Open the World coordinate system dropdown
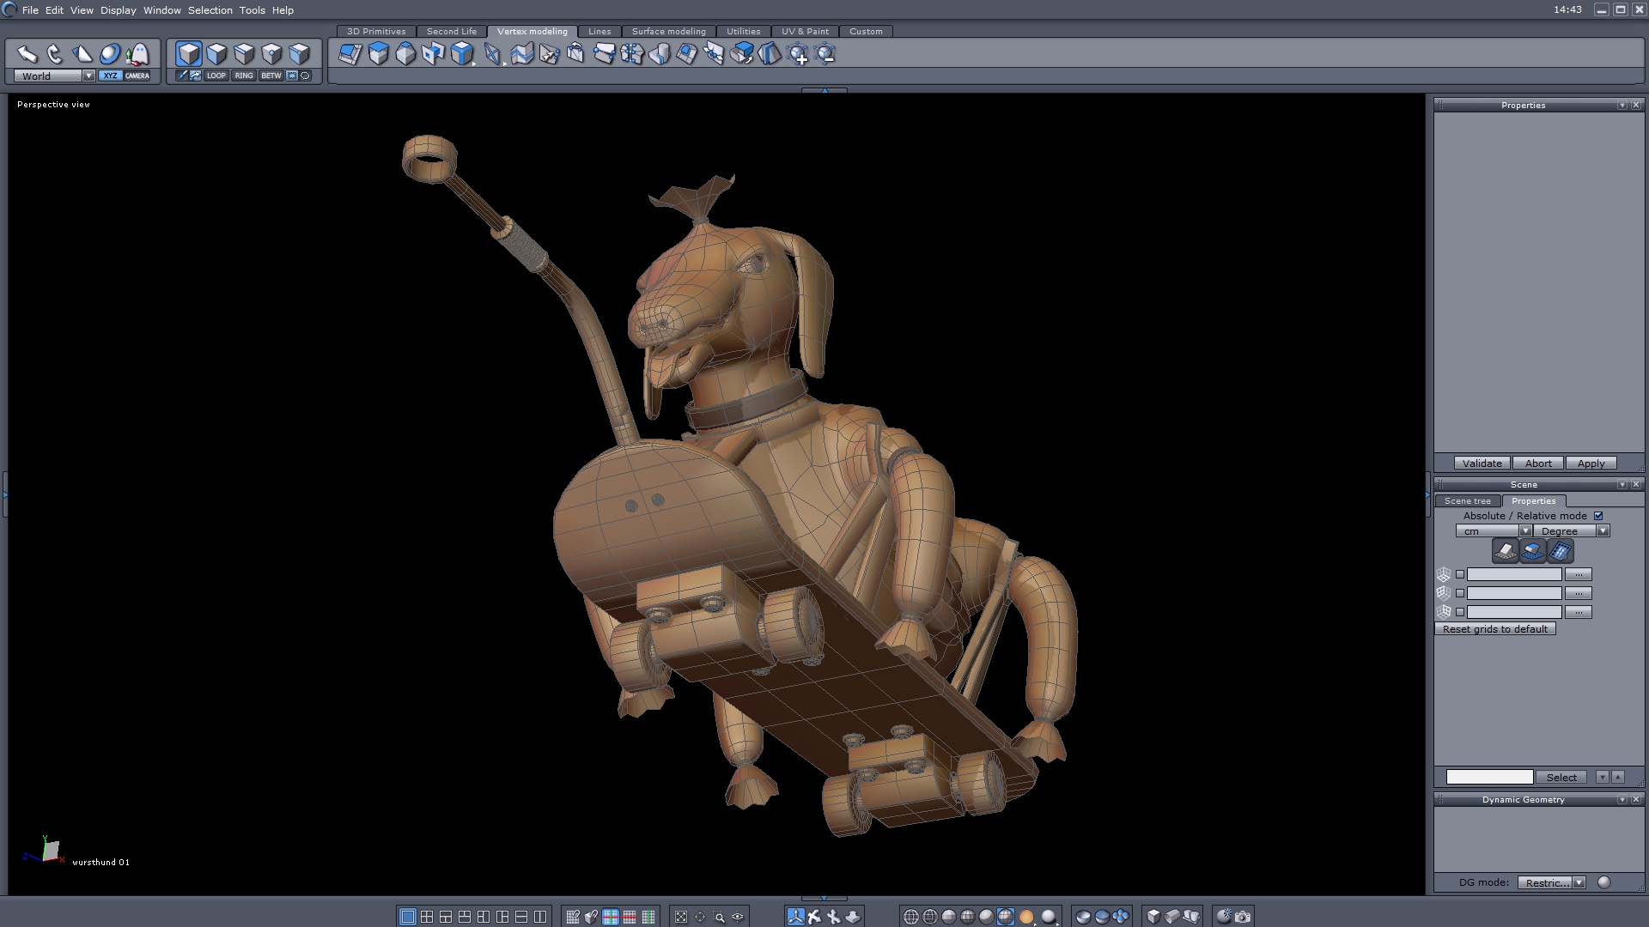 pyautogui.click(x=88, y=76)
